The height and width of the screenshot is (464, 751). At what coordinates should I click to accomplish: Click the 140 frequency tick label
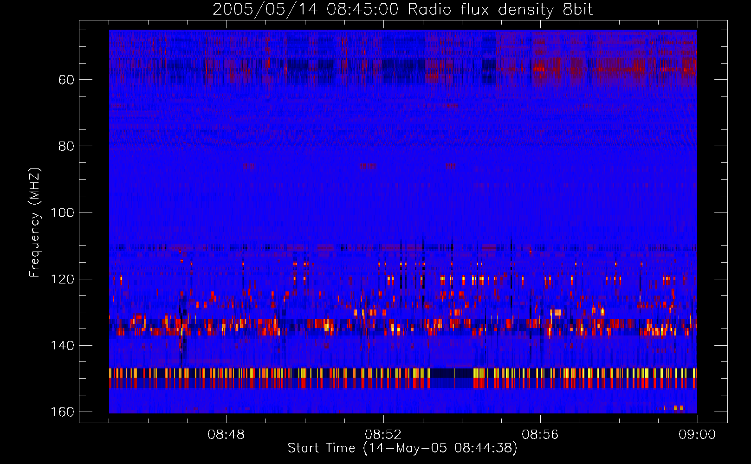pos(62,345)
